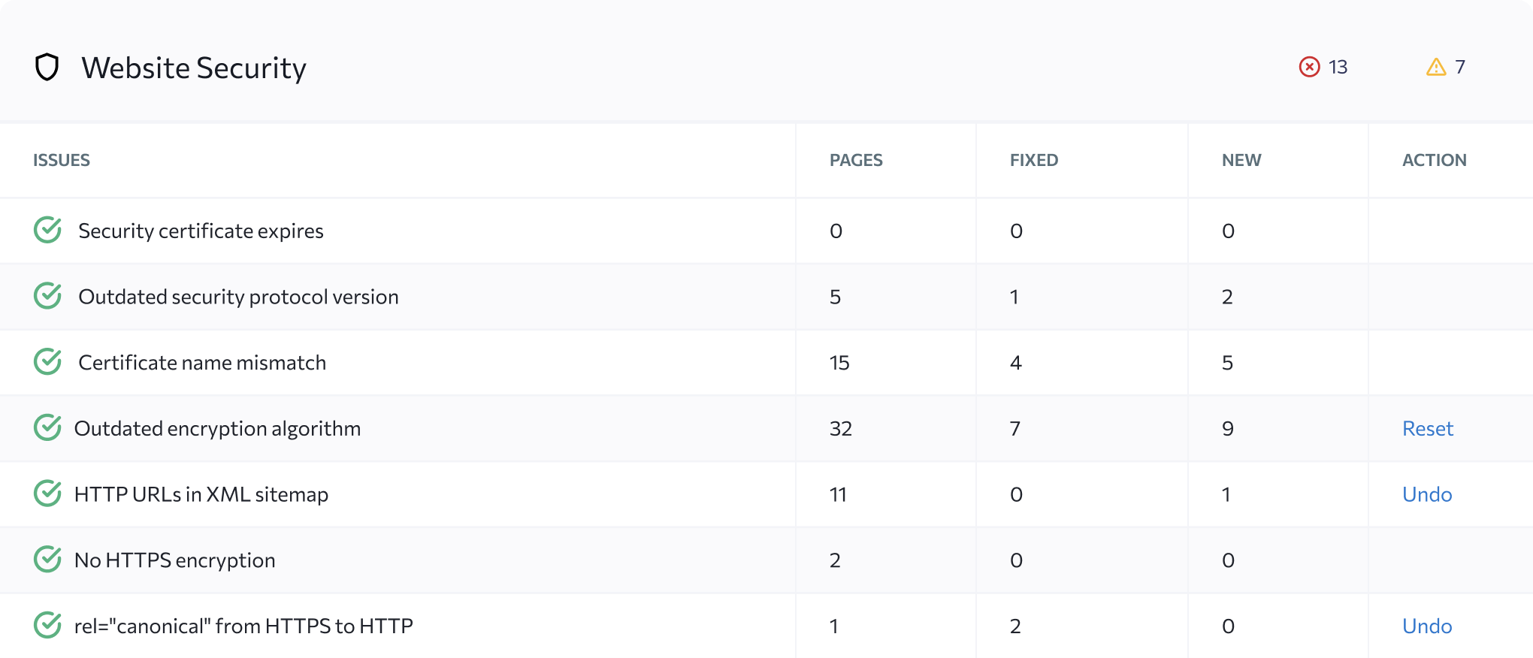1533x658 pixels.
Task: Click new value 9 for Outdated encryption algorithm
Action: (x=1228, y=428)
